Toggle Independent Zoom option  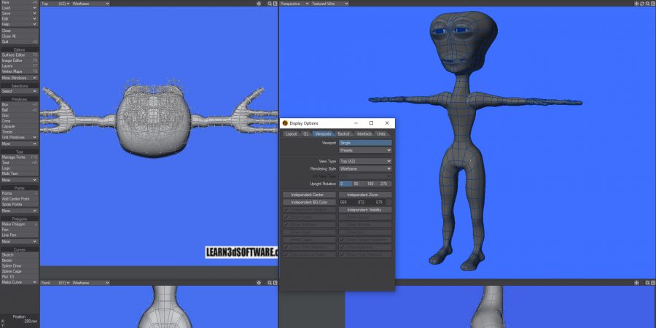[x=365, y=195]
